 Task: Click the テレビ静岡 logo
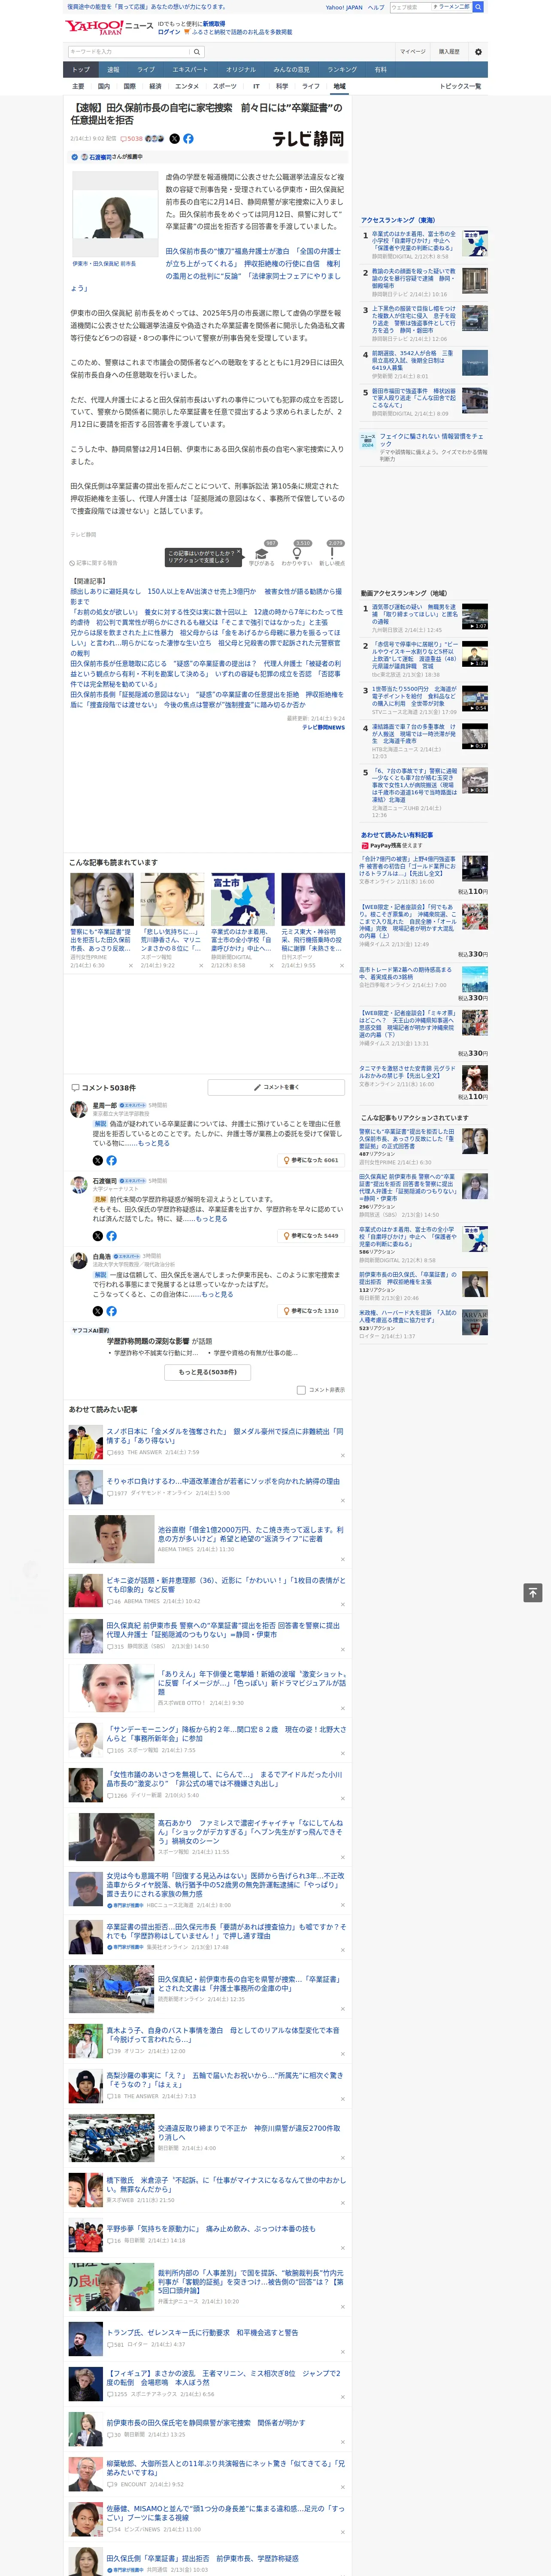[308, 139]
